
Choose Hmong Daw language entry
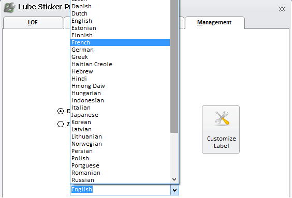pos(120,86)
